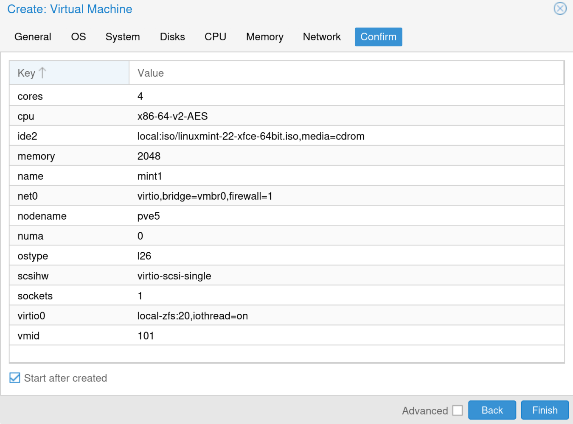Click the virtio0 local-zfs disk value
573x424 pixels.
click(x=193, y=315)
